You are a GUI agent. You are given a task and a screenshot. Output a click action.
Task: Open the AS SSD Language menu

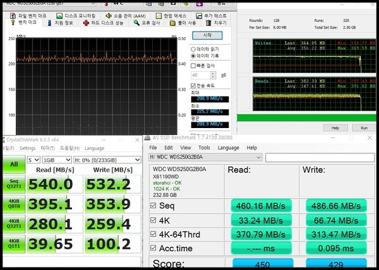point(228,148)
